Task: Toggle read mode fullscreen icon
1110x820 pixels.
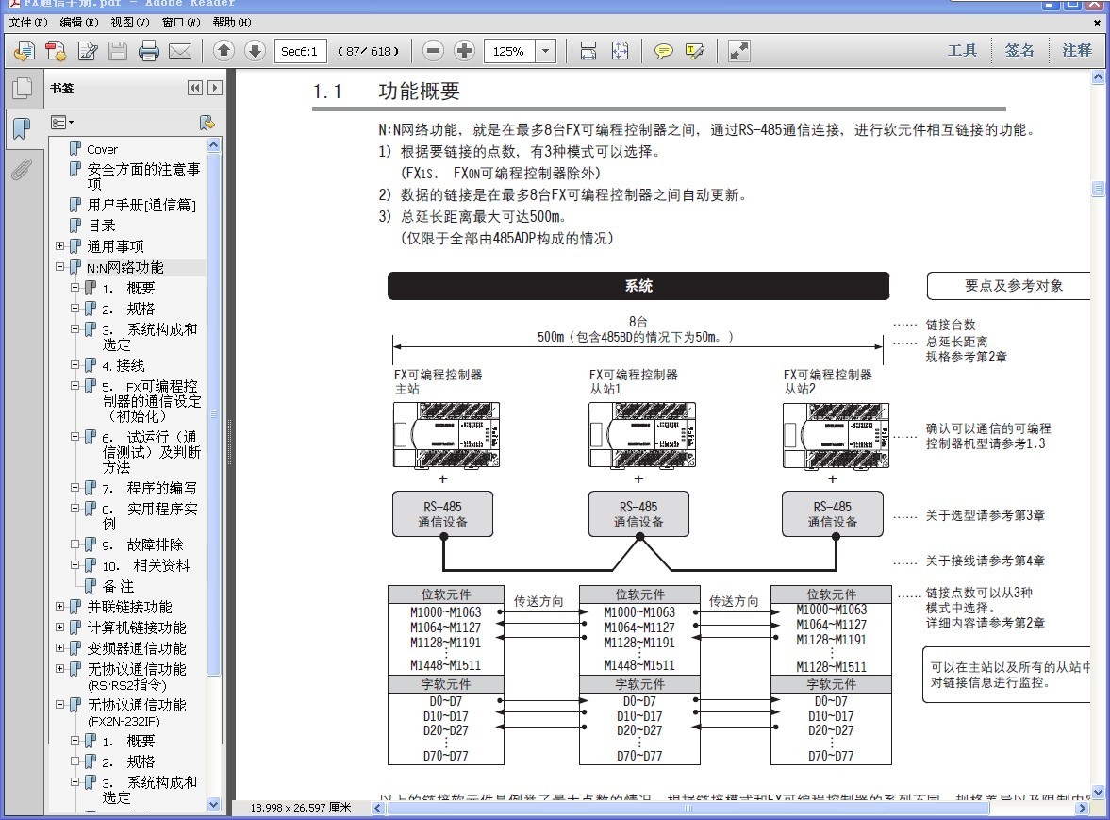Action: (x=739, y=51)
